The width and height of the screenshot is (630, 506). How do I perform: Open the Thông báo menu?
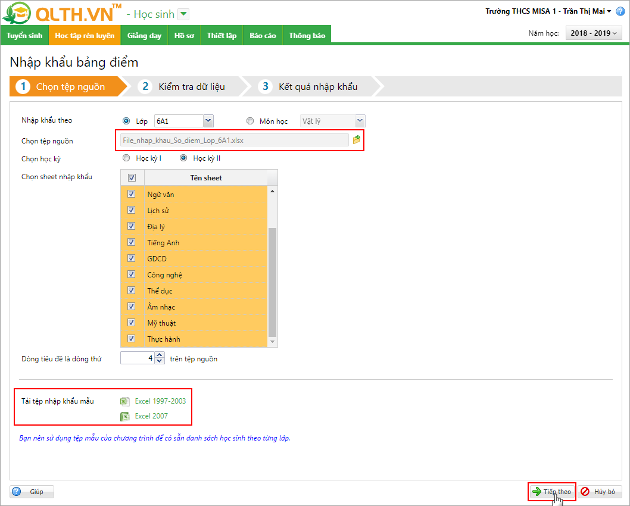pos(307,35)
